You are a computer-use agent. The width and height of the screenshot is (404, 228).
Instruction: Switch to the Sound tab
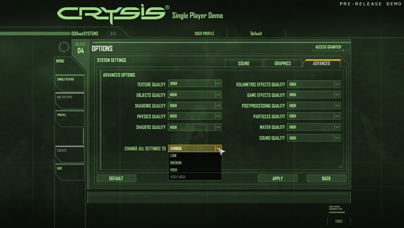pos(244,63)
